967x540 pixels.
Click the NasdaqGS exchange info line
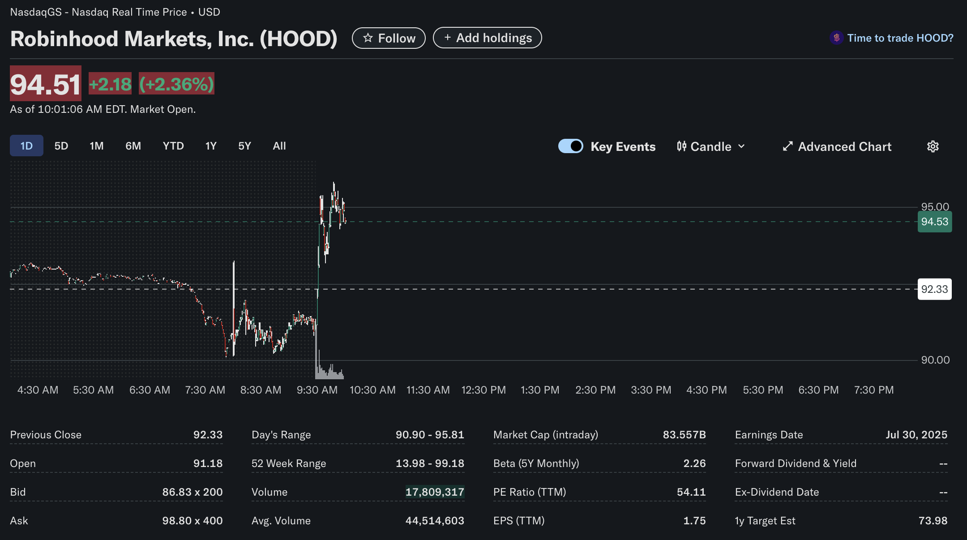coord(115,12)
